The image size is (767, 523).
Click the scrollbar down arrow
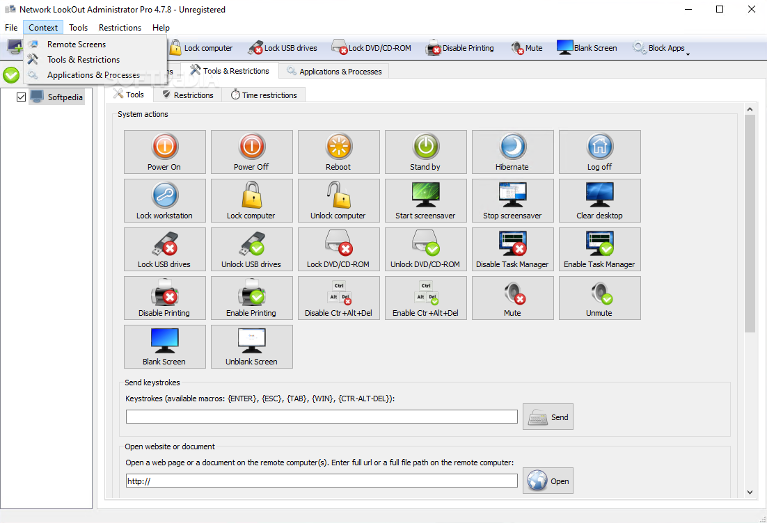[750, 492]
